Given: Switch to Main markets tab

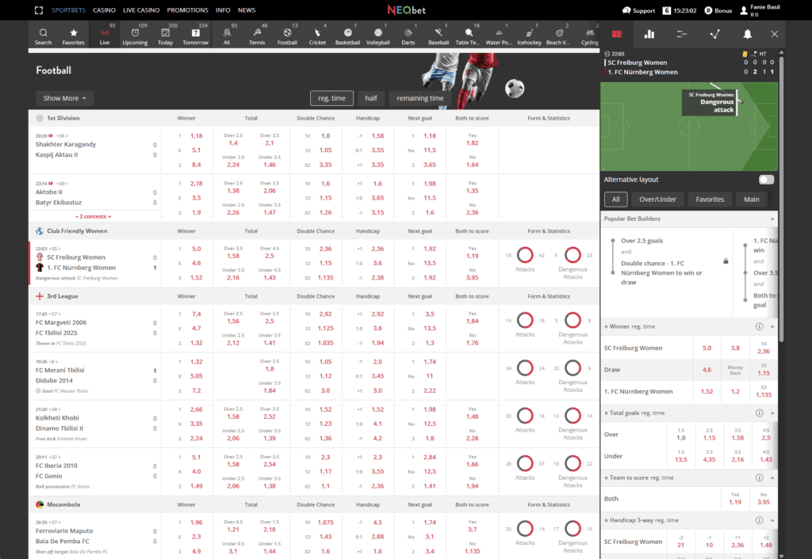Looking at the screenshot, I should 752,199.
